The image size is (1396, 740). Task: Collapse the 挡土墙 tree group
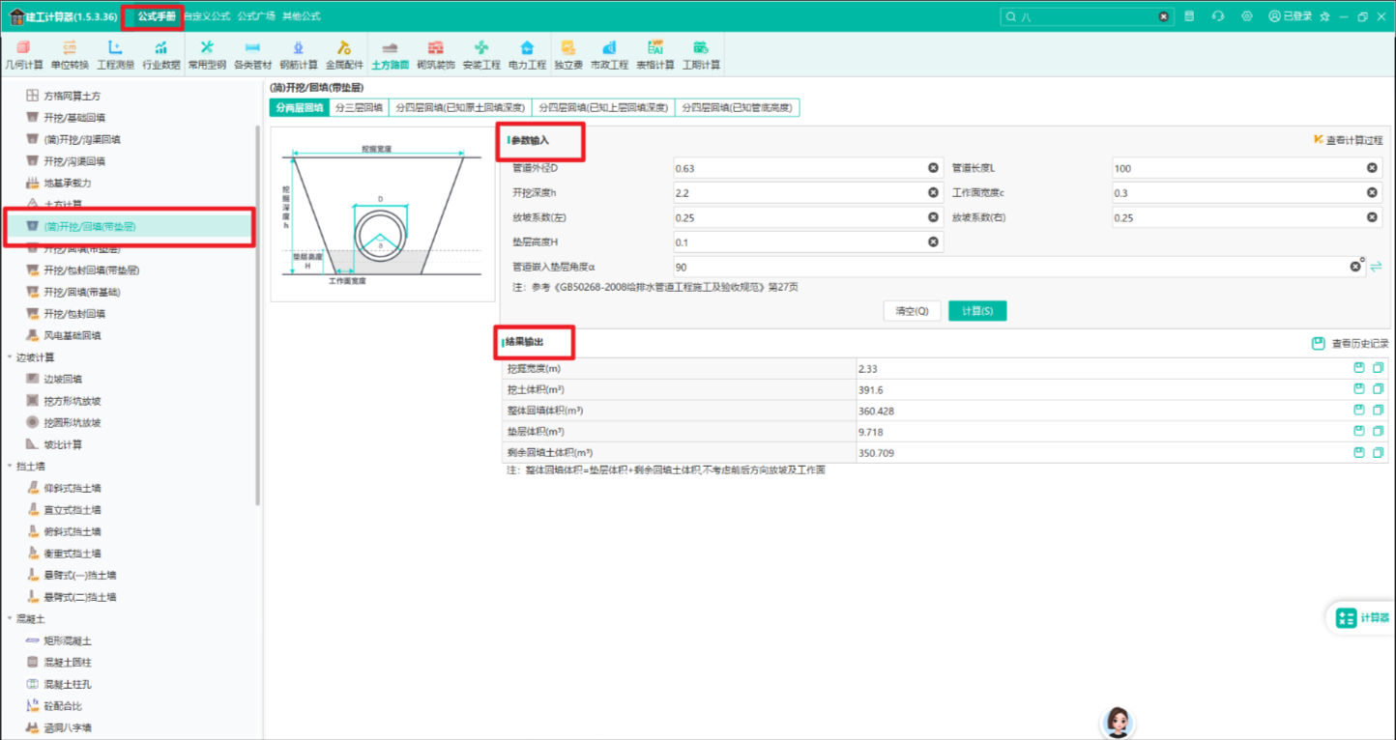(10, 467)
